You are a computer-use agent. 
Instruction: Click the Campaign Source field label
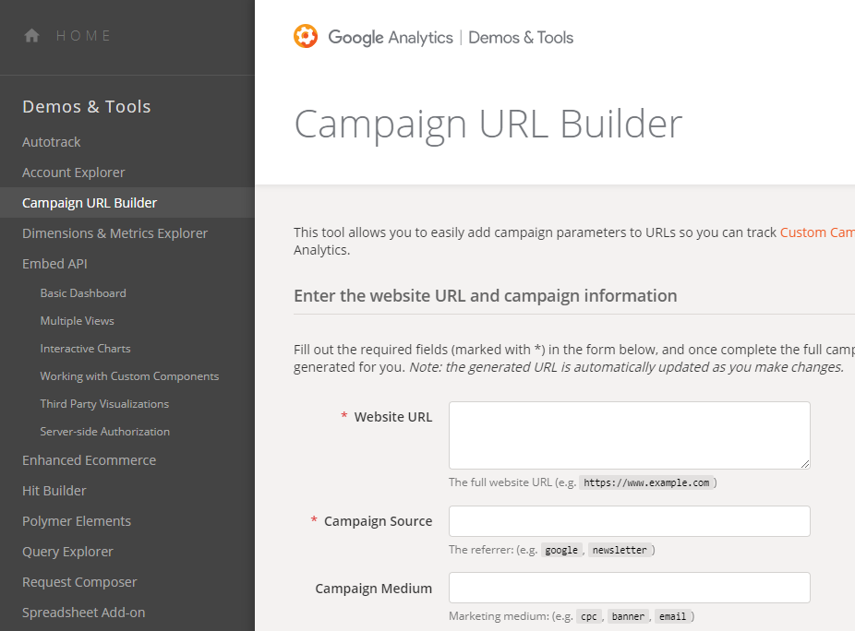coord(378,521)
